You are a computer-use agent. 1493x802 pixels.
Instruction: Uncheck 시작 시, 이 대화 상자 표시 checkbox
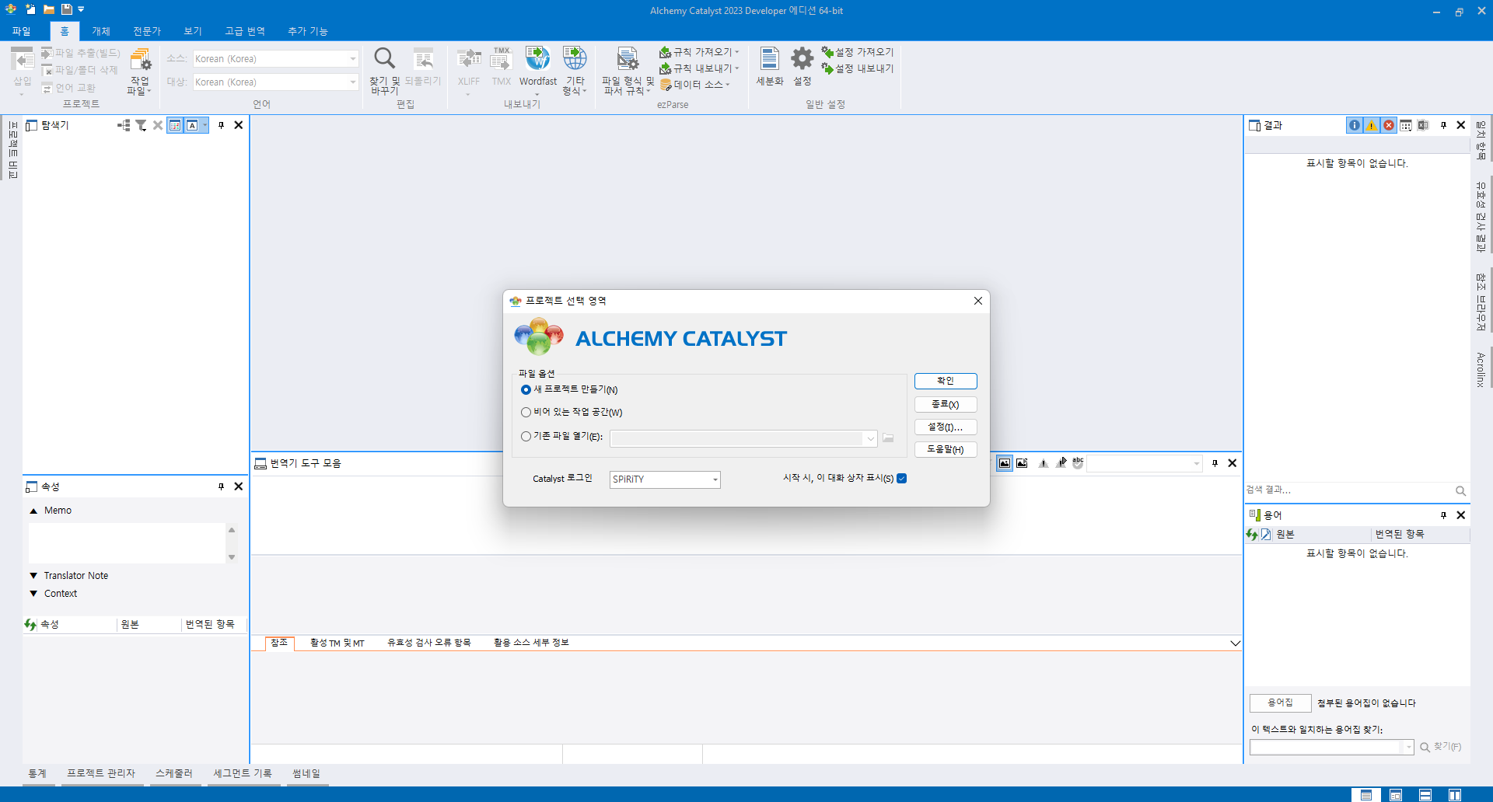point(902,478)
